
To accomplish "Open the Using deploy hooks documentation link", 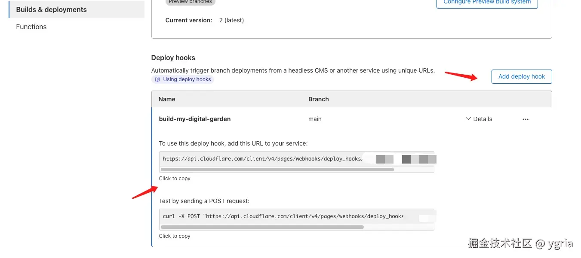I will pos(187,79).
